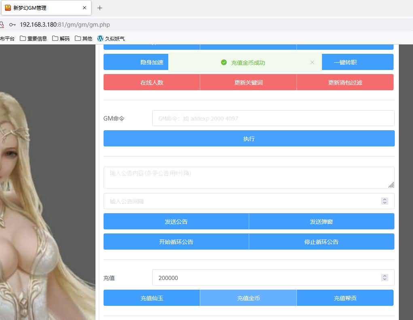Viewport: 413px width, 320px height.
Task: Click 充值仙玉 button
Action: pyautogui.click(x=152, y=298)
